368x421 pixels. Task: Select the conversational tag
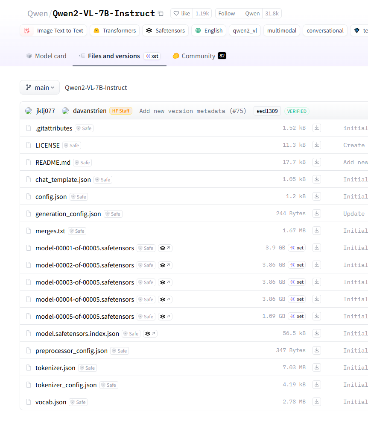click(x=325, y=31)
